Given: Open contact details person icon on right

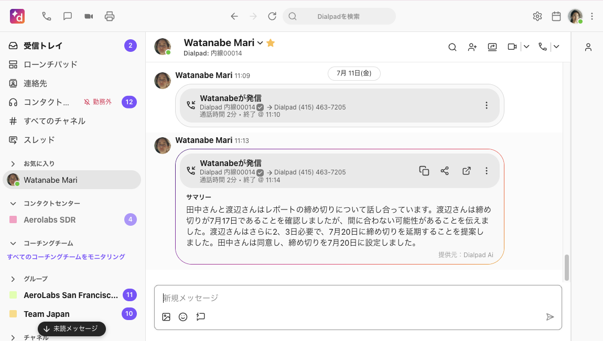Looking at the screenshot, I should [588, 47].
